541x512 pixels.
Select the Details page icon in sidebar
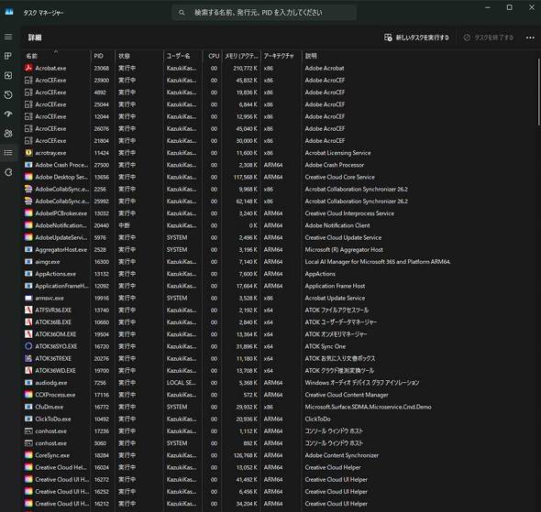coord(8,153)
